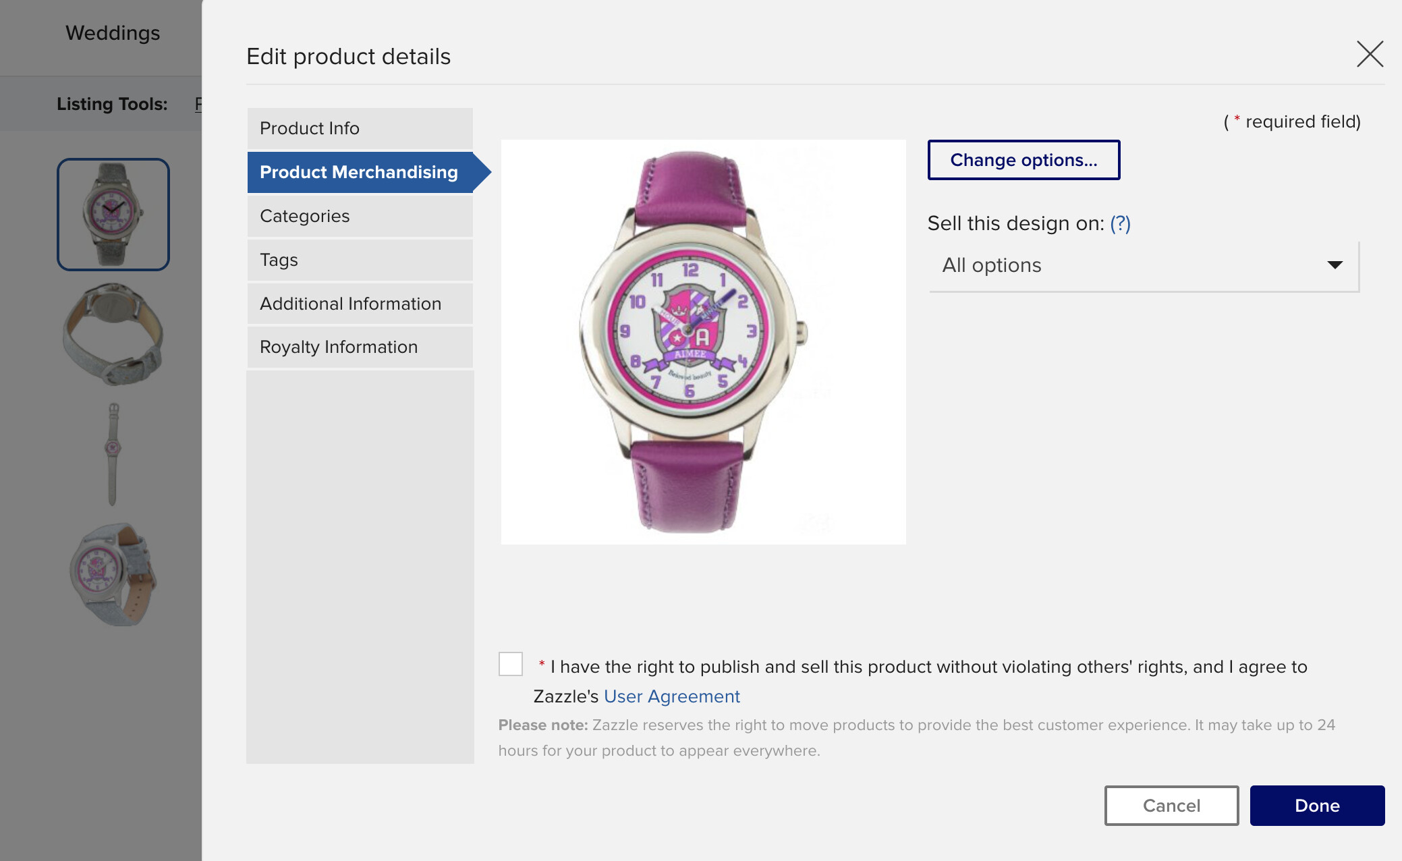Go to the Tags section
Screen dimensions: 1402x861
pyautogui.click(x=360, y=260)
